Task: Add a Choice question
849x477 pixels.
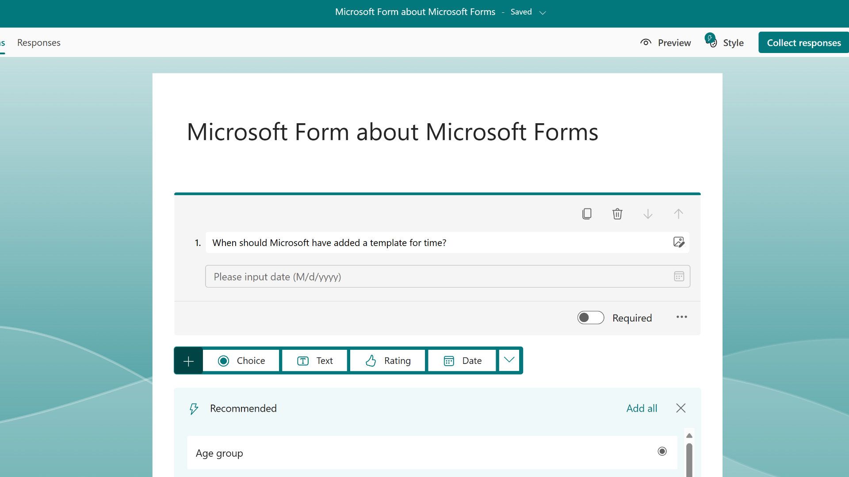Action: click(241, 360)
